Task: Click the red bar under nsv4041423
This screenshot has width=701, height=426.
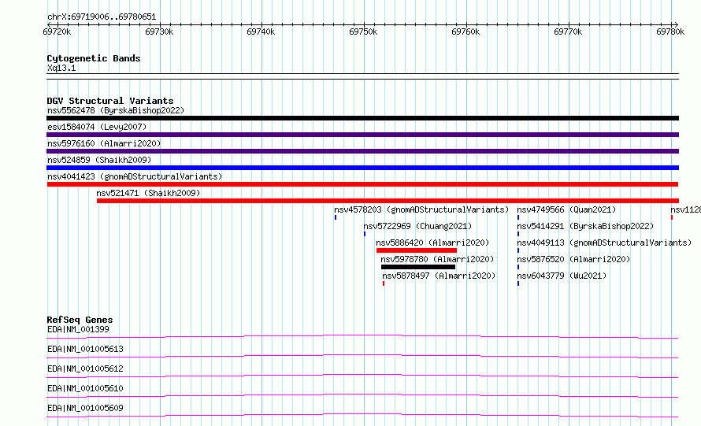Action: (x=362, y=184)
